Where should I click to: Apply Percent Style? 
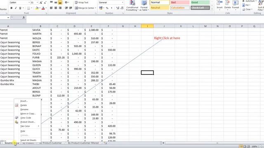click(107, 8)
